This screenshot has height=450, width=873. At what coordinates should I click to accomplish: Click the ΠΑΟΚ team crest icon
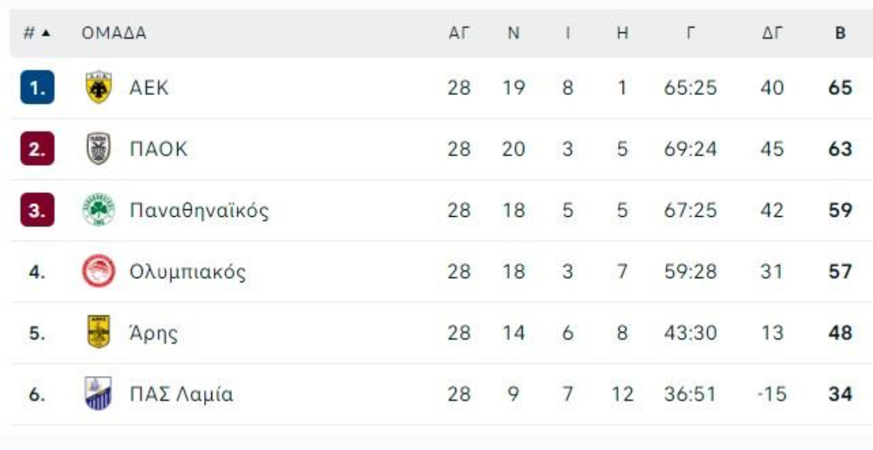click(x=99, y=149)
